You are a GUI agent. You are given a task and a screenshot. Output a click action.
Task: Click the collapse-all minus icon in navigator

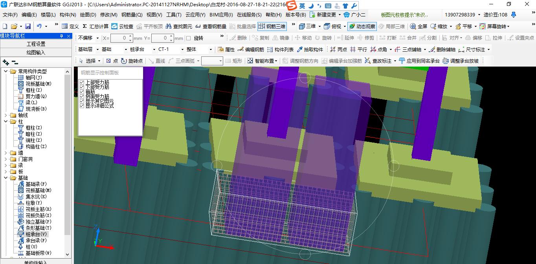(x=15, y=62)
